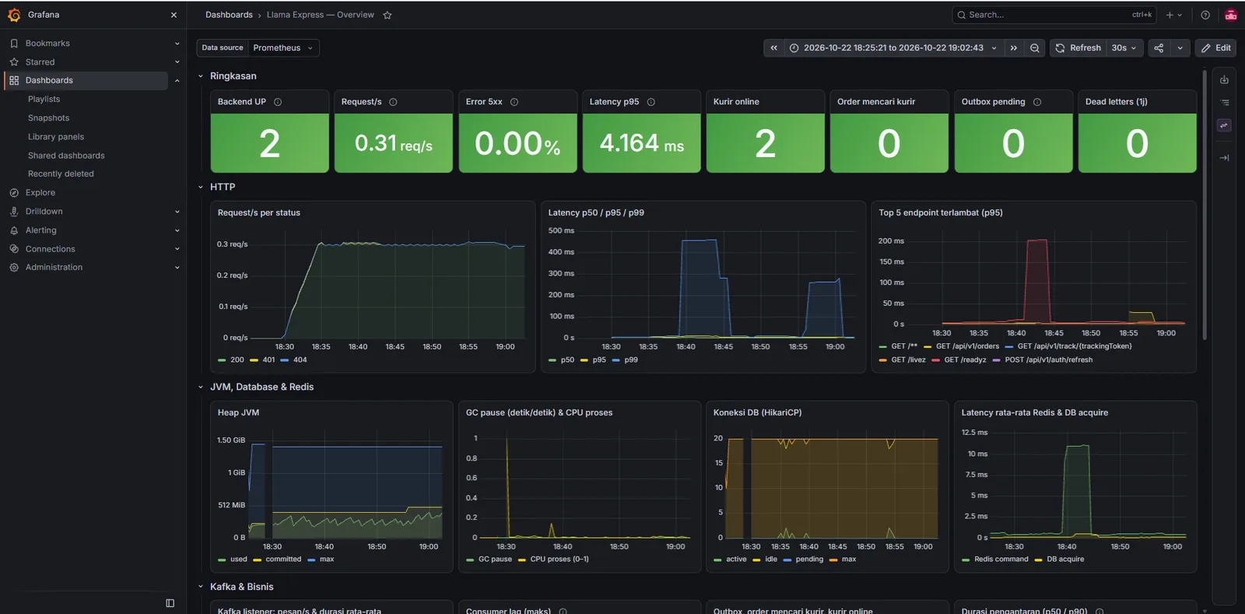Viewport: 1245px width, 614px height.
Task: Click the export icon in right sidebar
Action: (x=1224, y=80)
